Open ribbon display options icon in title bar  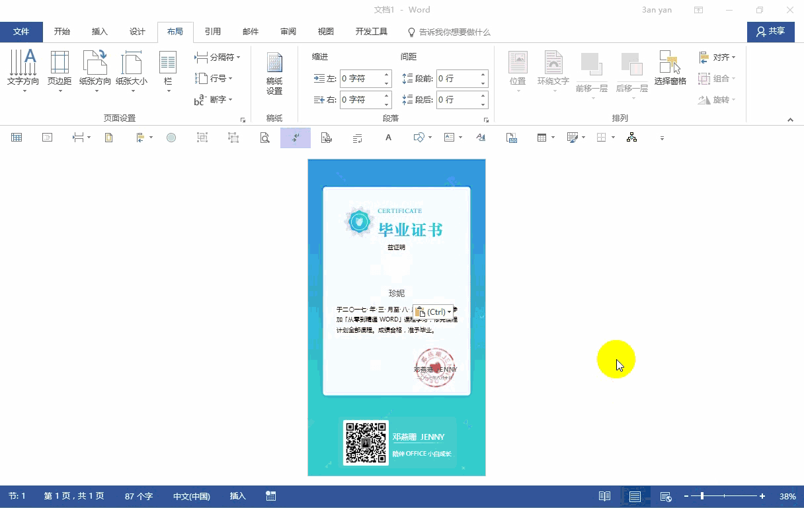pyautogui.click(x=698, y=10)
